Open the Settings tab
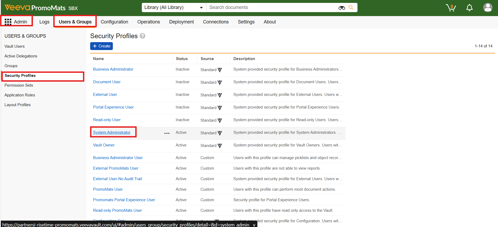Viewport: 498px width, 227px height. 246,22
